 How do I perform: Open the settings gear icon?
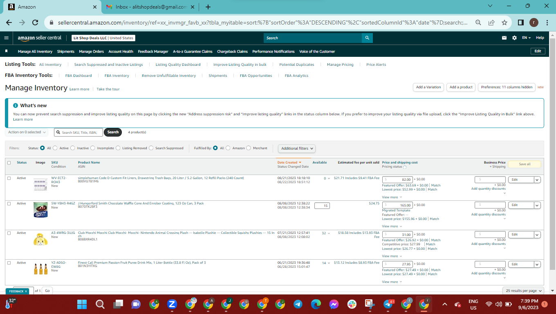514,38
